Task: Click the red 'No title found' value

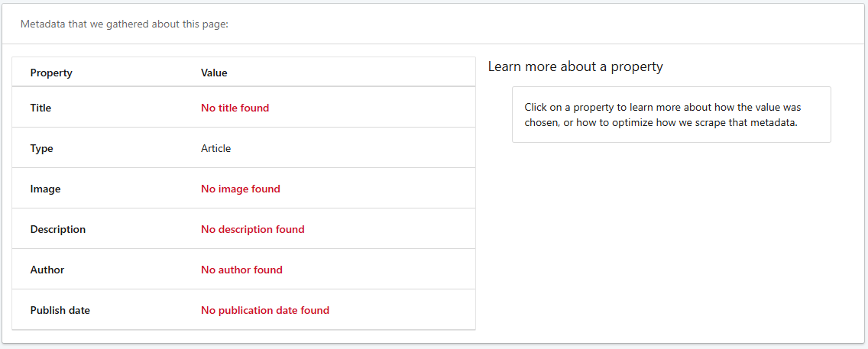Action: 235,108
